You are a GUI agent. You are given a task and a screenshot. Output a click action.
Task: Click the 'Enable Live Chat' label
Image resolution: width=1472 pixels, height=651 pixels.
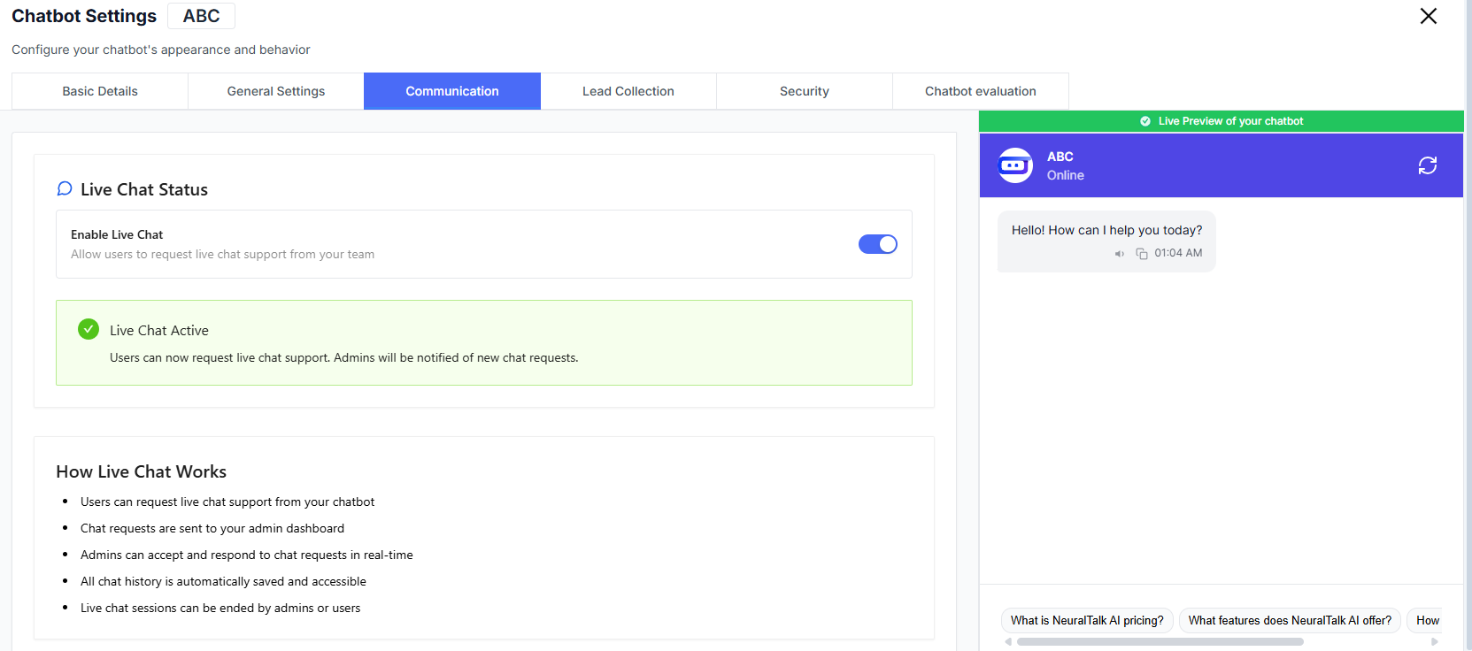(x=117, y=234)
